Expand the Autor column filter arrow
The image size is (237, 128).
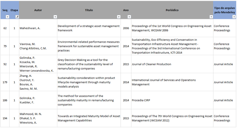[x=55, y=17]
